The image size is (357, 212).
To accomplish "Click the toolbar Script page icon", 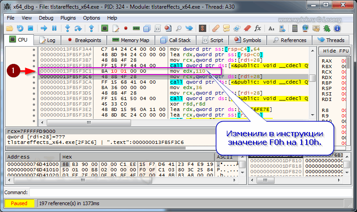I will [157, 28].
